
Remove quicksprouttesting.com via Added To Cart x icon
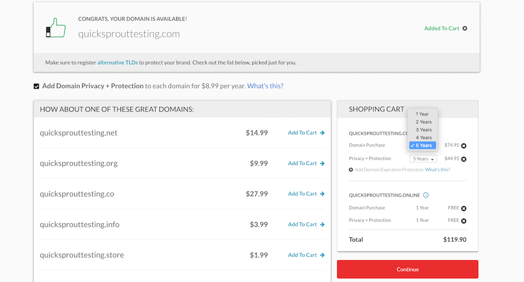[465, 28]
